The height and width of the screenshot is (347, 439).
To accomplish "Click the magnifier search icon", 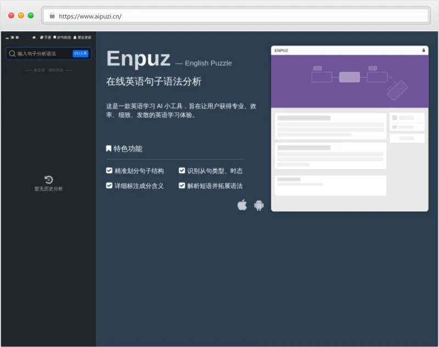I will click(12, 54).
